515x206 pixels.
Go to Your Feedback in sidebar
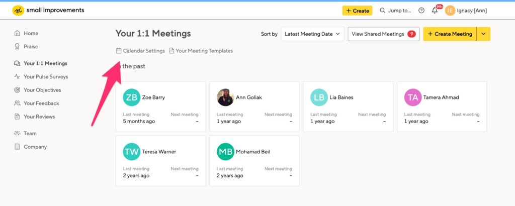tap(41, 104)
